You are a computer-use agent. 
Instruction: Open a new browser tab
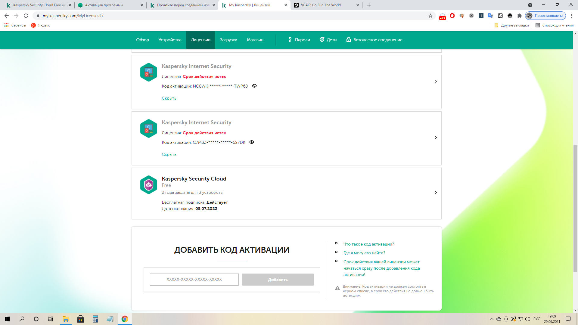pyautogui.click(x=369, y=5)
